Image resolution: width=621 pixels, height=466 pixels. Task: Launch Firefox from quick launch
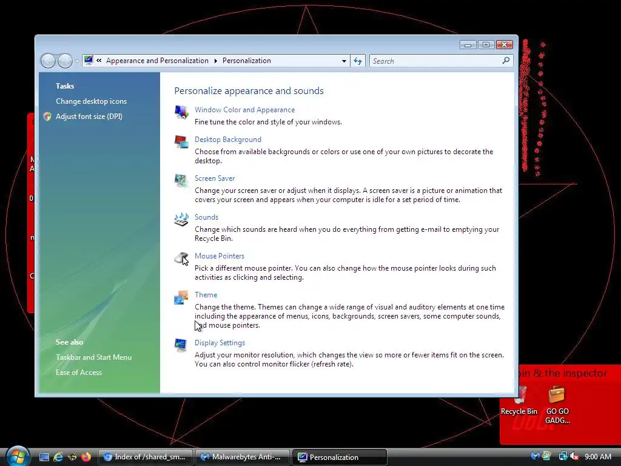(86, 458)
